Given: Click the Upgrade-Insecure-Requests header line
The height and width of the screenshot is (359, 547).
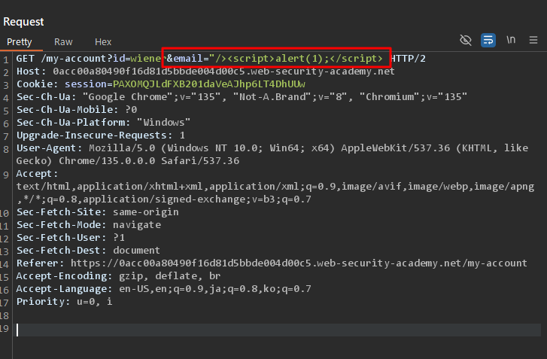Looking at the screenshot, I should (101, 135).
